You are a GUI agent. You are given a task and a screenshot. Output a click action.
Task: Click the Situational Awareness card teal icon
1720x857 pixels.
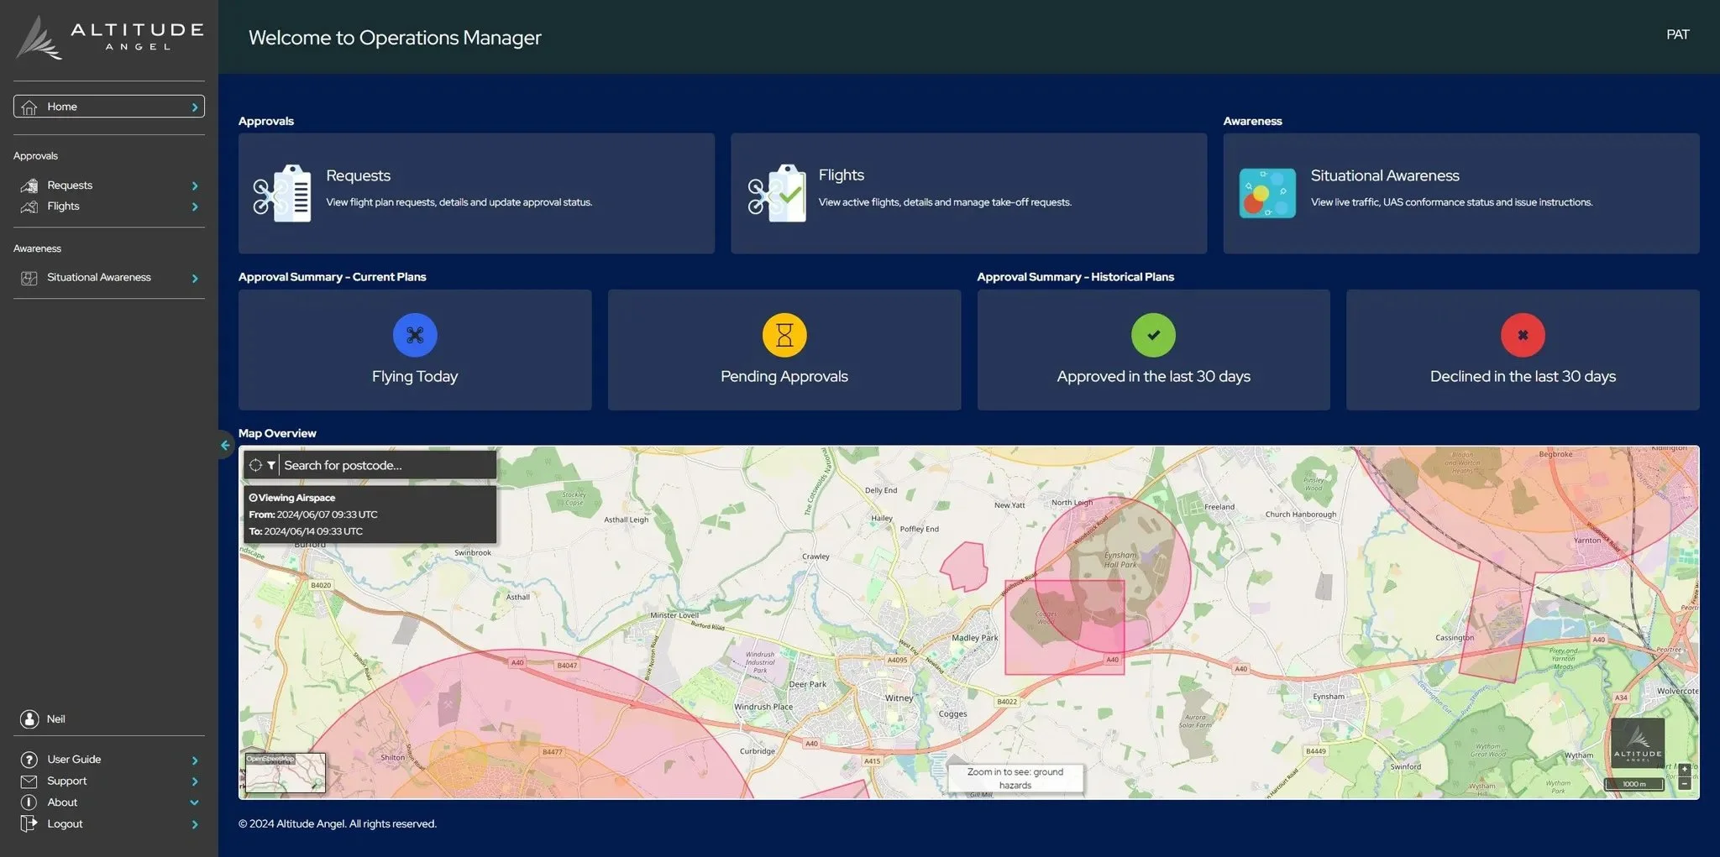[x=1267, y=194]
